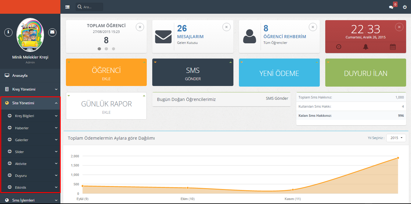Close the Toplam Öğrenci widget
Screen dimensions: 411x204
pos(140,27)
